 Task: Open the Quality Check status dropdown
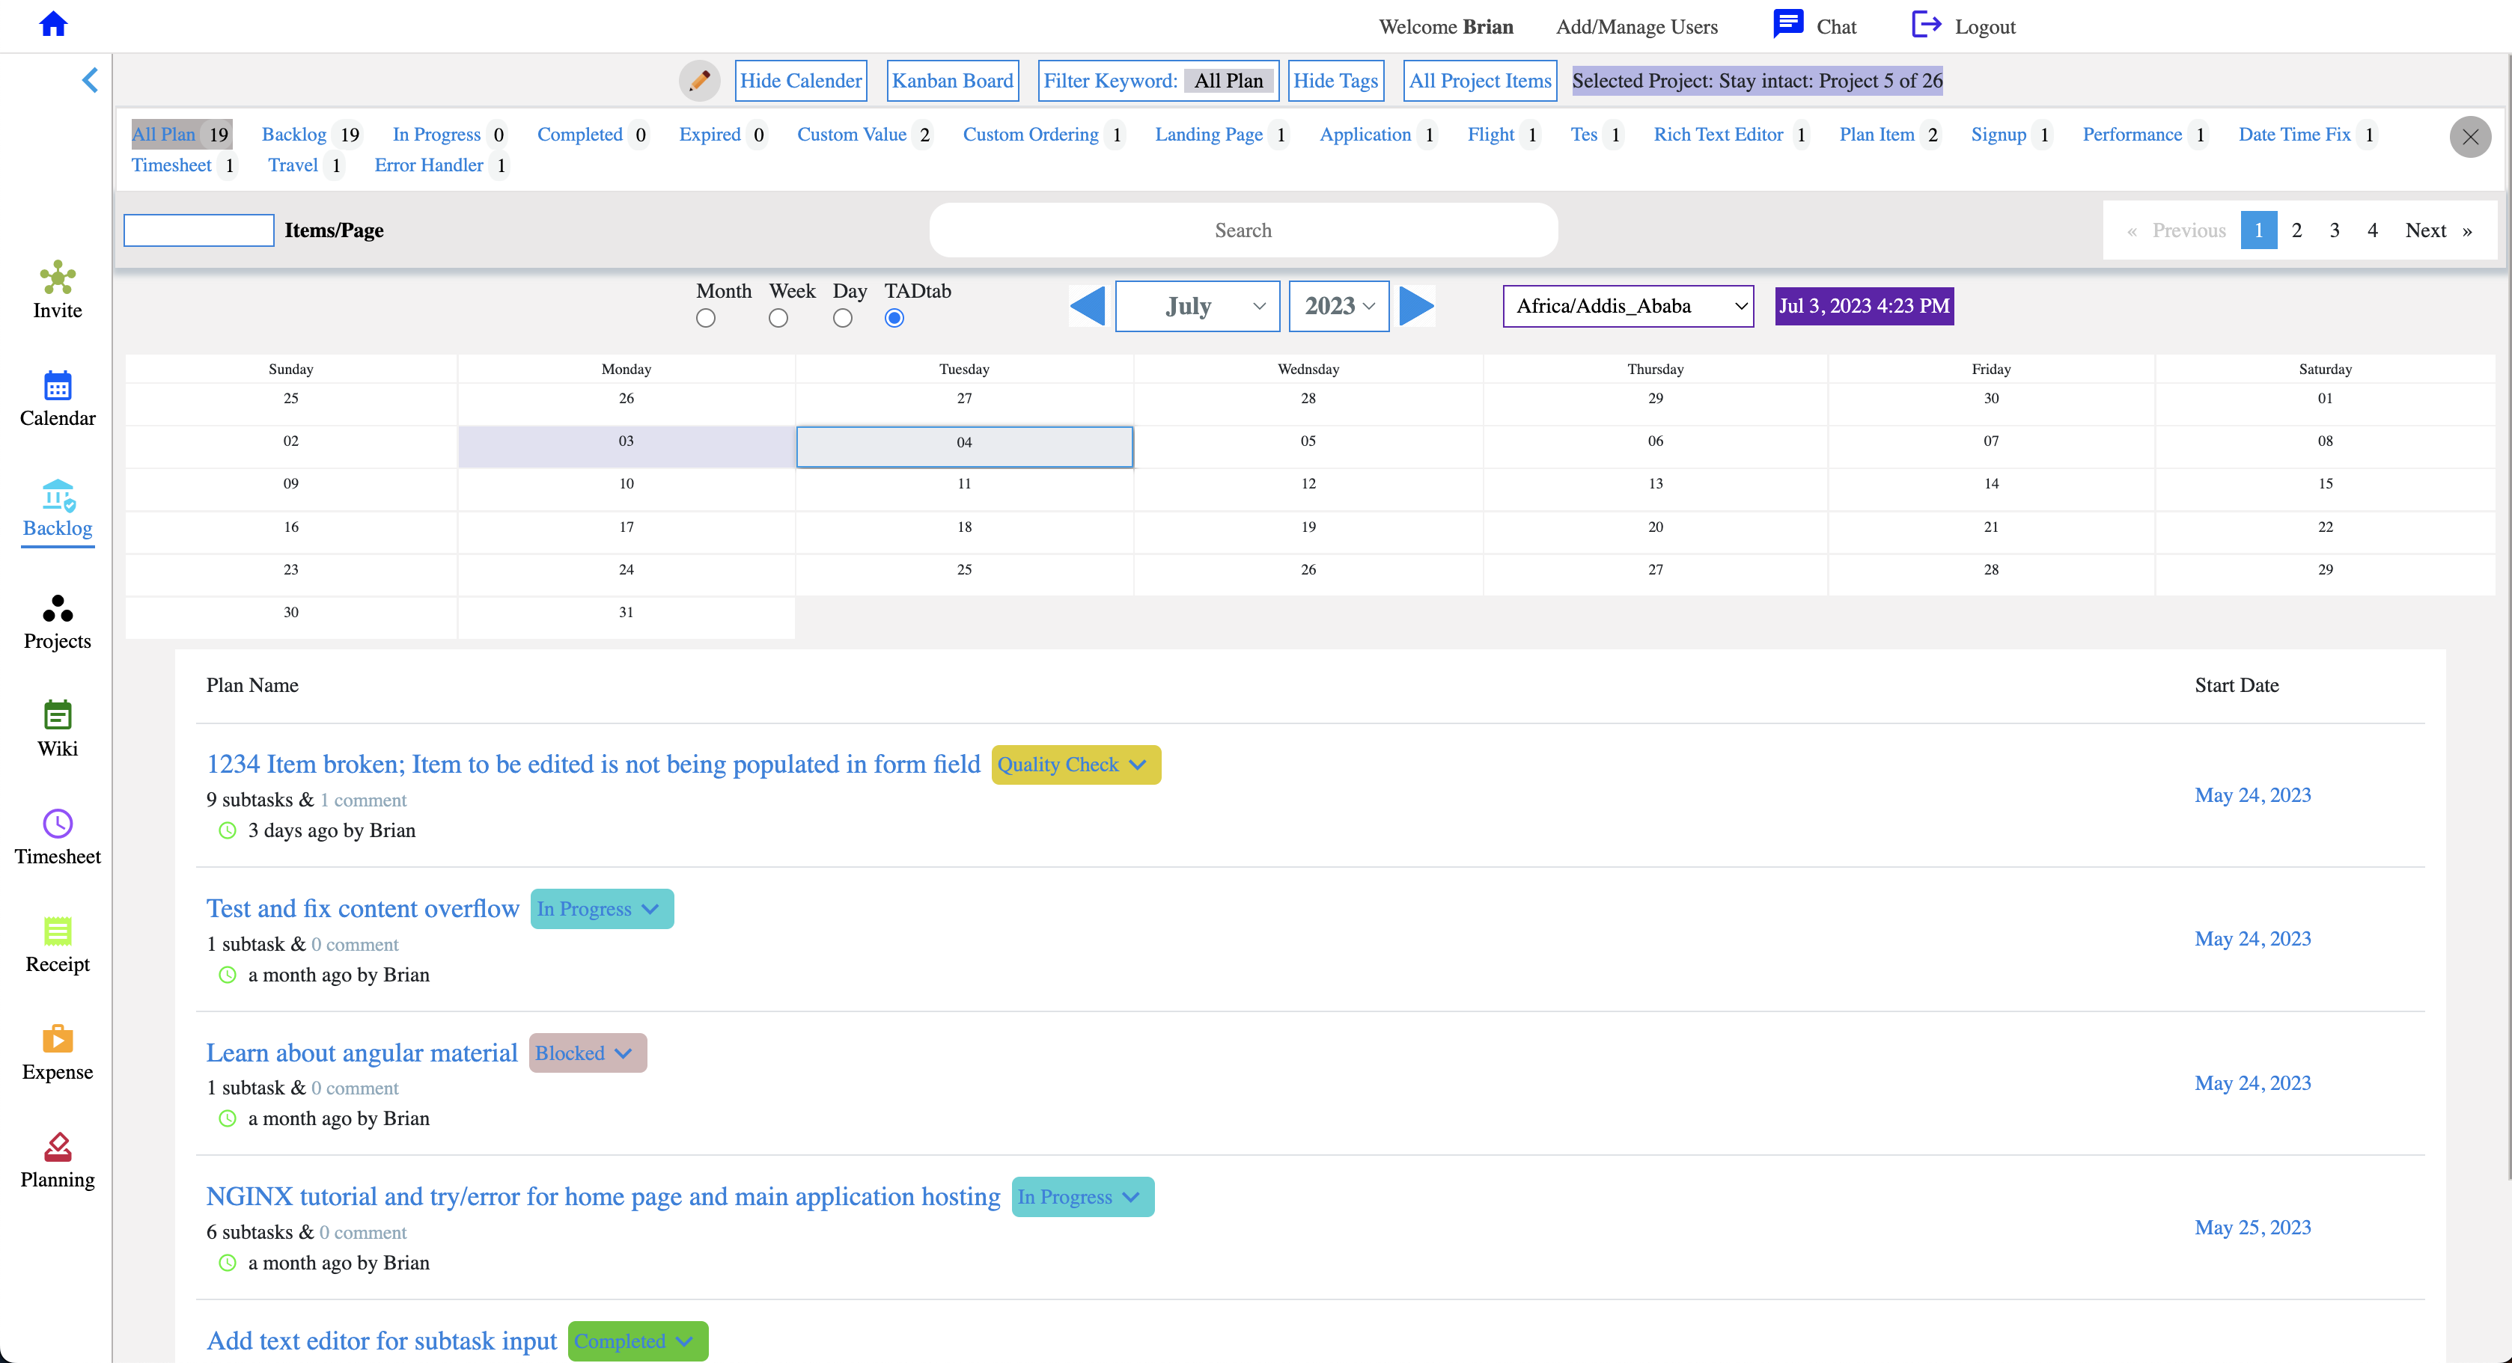pos(1076,765)
